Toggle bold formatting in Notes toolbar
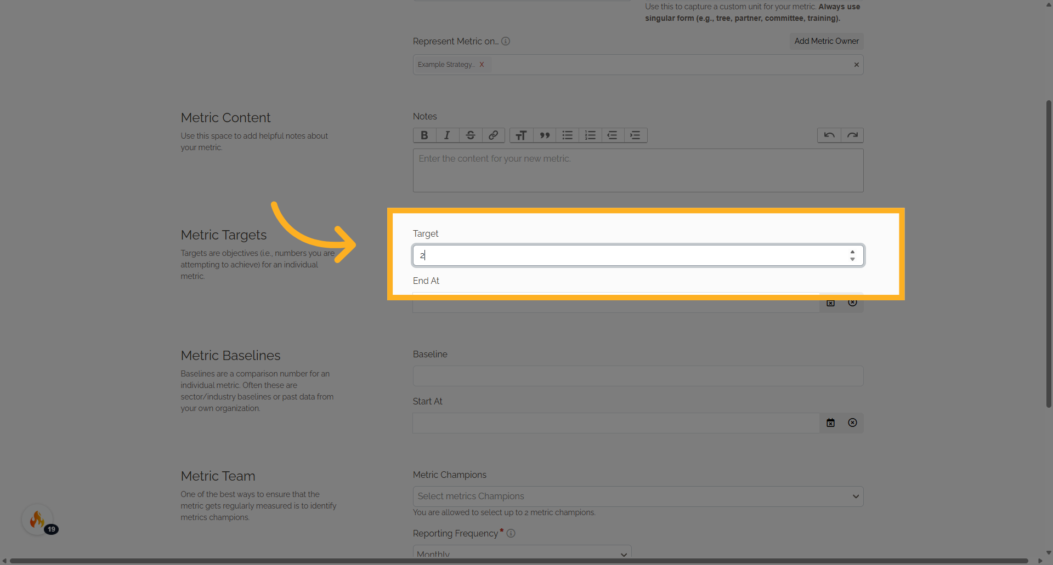Viewport: 1053px width, 565px height. coord(424,135)
